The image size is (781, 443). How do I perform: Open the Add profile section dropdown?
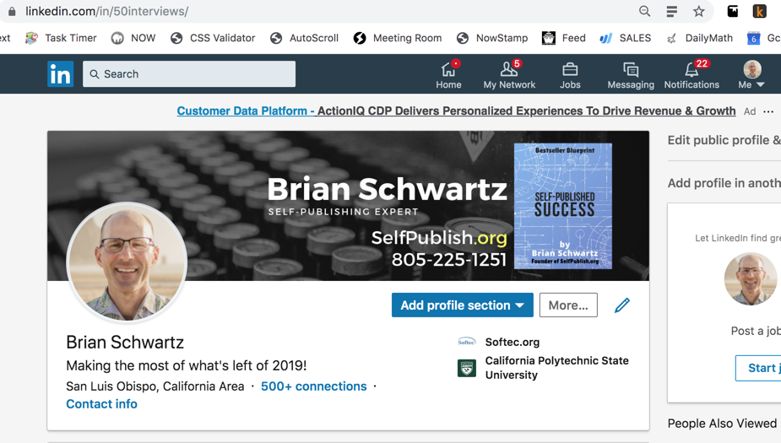[462, 305]
